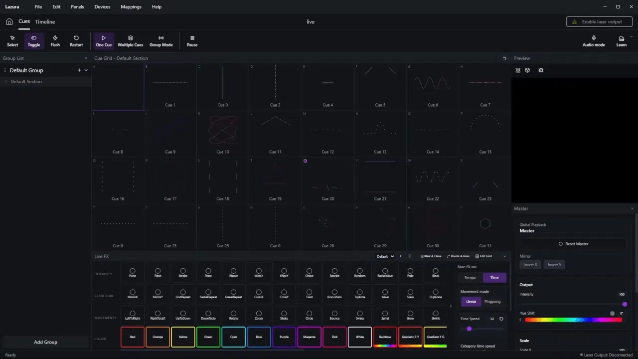Select the Cyan color swatch
638x359 pixels.
tap(234, 337)
